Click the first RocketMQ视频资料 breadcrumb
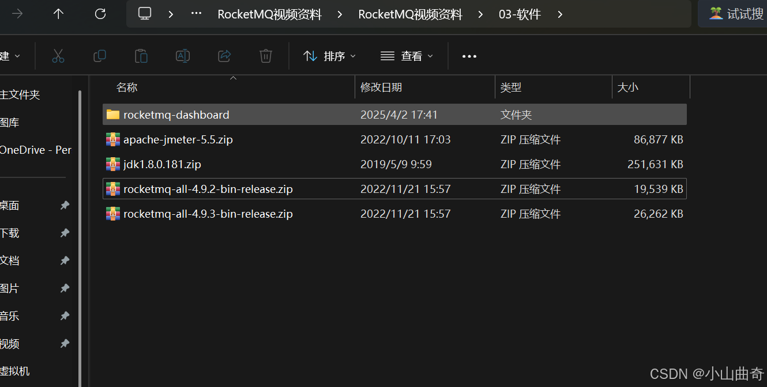The image size is (767, 387). coord(269,14)
